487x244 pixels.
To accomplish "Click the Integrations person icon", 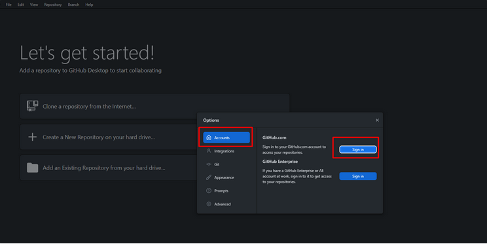I will pyautogui.click(x=209, y=150).
